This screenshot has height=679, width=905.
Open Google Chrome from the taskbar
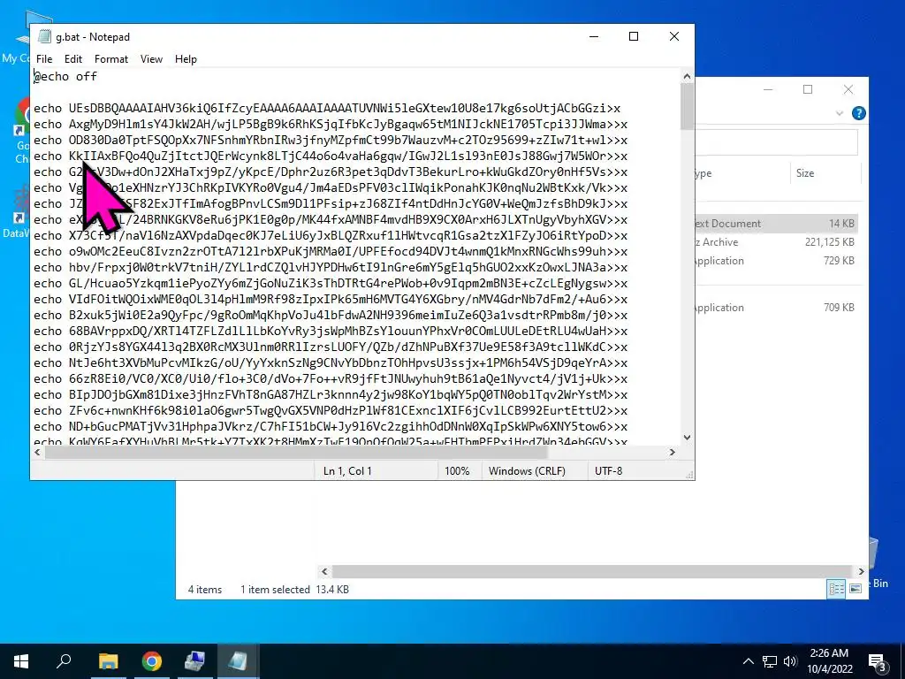pos(152,661)
